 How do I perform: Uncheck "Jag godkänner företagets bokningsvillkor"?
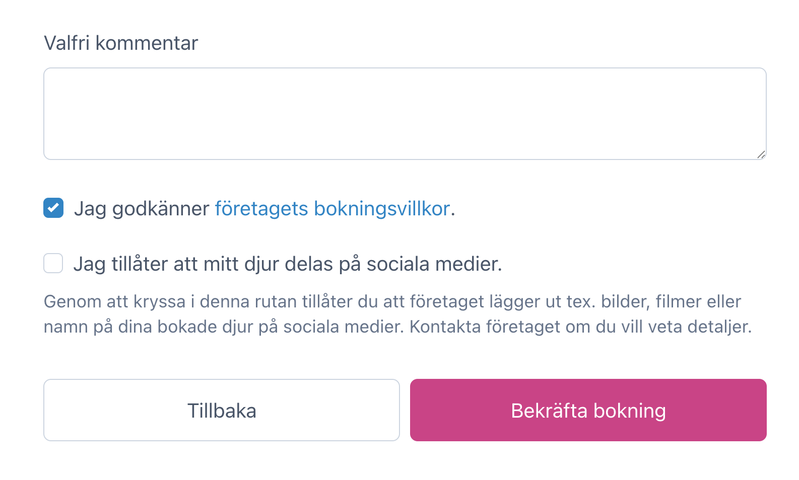53,208
